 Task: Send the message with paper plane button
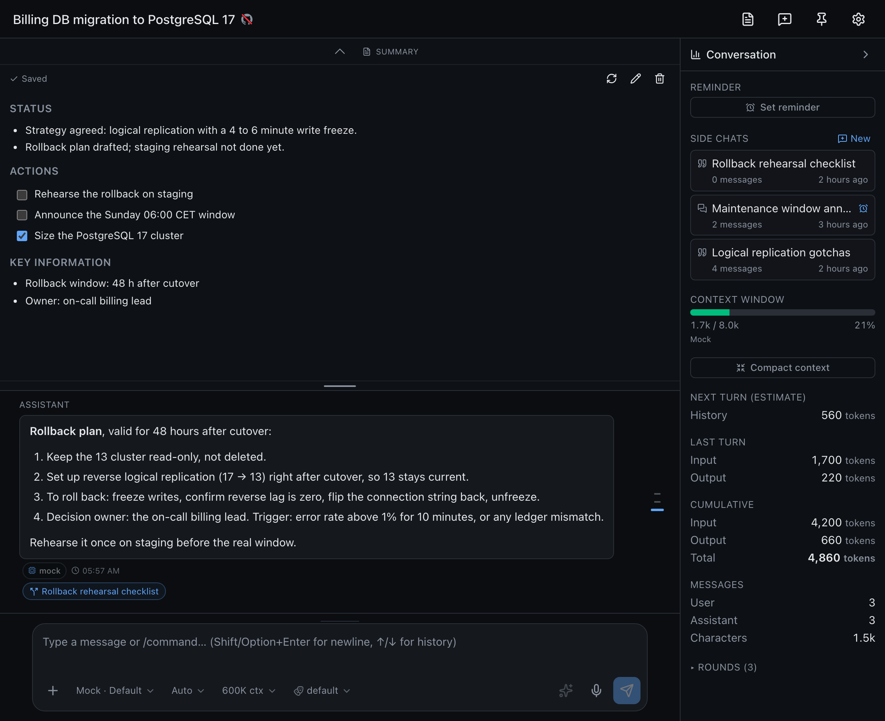click(626, 690)
